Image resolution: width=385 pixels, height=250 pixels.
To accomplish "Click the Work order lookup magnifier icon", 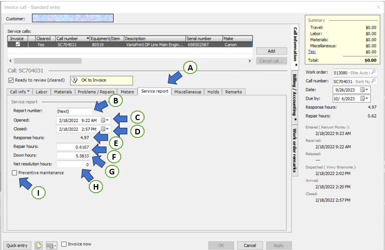I will click(373, 72).
